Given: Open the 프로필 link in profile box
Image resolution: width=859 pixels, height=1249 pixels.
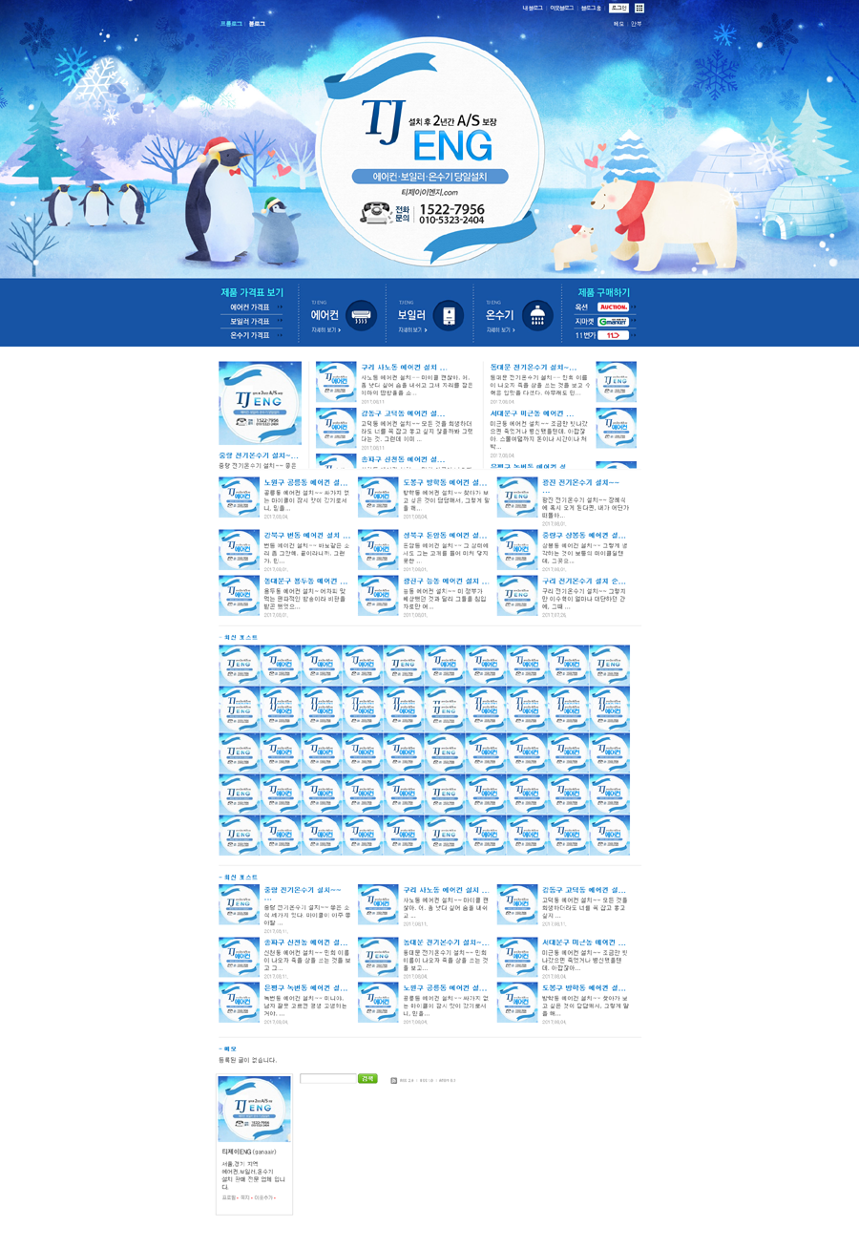Looking at the screenshot, I should pos(227,1196).
